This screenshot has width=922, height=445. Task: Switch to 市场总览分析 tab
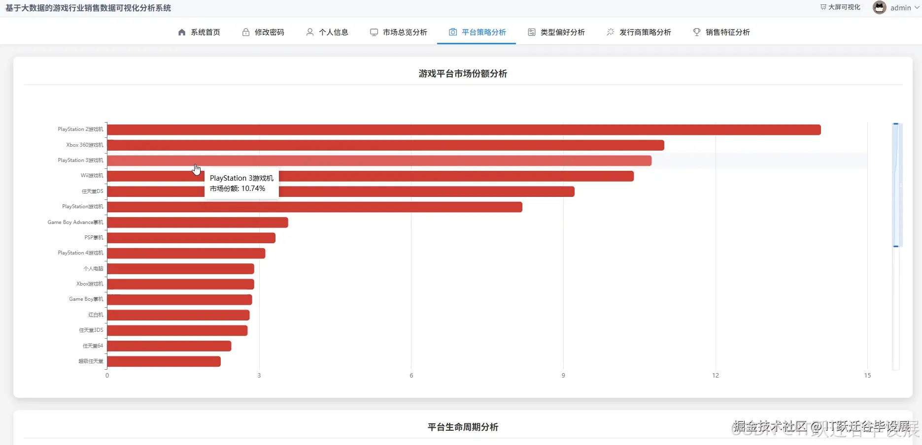click(x=399, y=32)
